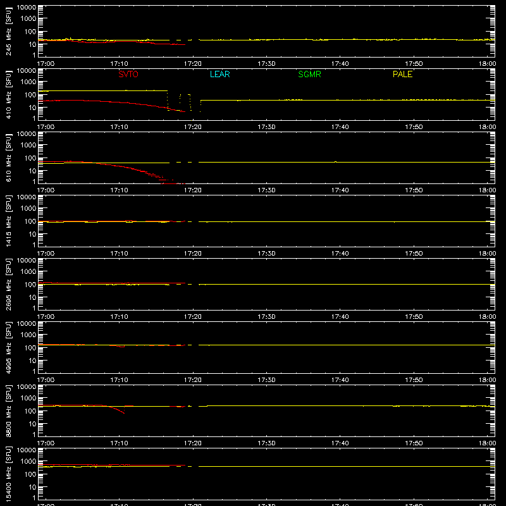Click the green SGMR station label
This screenshot has width=506, height=506.
309,74
